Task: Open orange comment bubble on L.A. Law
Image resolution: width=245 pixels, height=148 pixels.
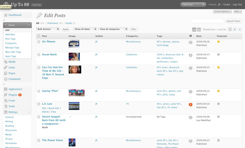Action: click(190, 105)
